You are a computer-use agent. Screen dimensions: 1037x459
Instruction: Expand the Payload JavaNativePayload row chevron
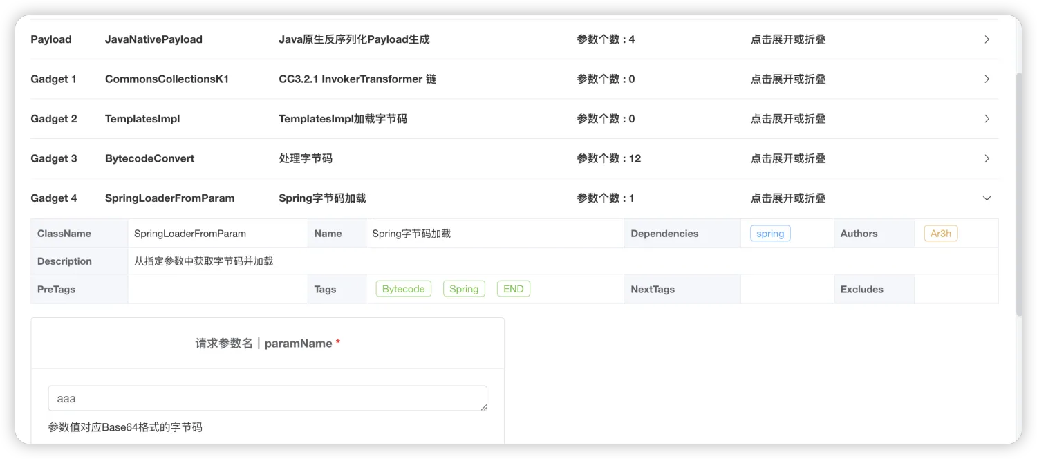(x=987, y=39)
